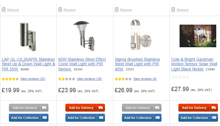View reviews (18) for Cone Wall Light
The width and height of the screenshot is (220, 126).
click(x=89, y=79)
